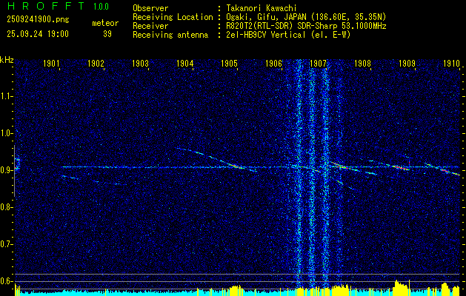The height and width of the screenshot is (296, 466).
Task: Click the yellow signal level peak below 1909
Action: [x=402, y=287]
